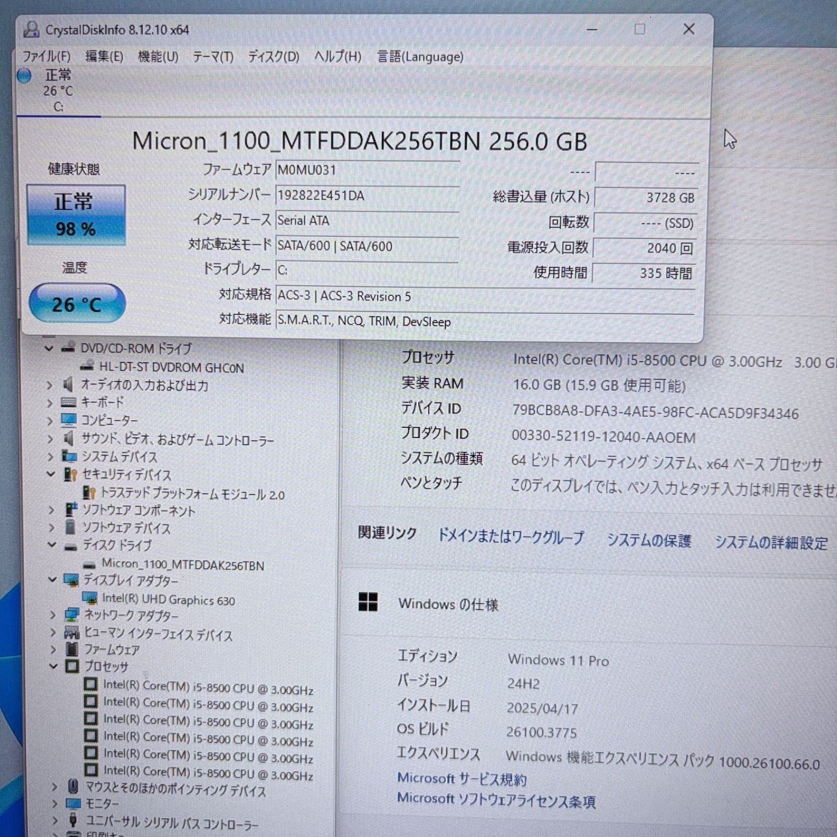The image size is (837, 837).
Task: Open the テーマ(T) menu
Action: point(213,56)
